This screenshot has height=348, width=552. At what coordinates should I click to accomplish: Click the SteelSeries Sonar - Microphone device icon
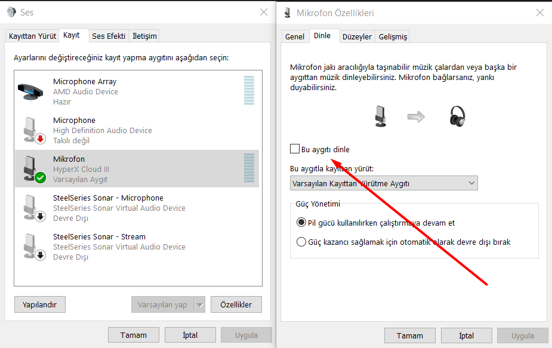click(35, 208)
